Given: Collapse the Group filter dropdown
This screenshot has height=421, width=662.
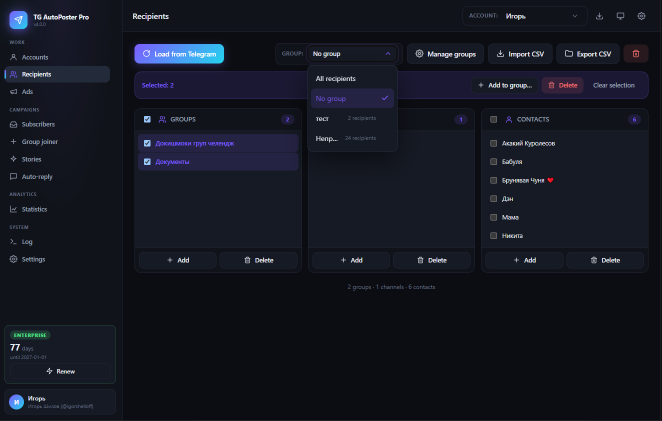Looking at the screenshot, I should (352, 53).
